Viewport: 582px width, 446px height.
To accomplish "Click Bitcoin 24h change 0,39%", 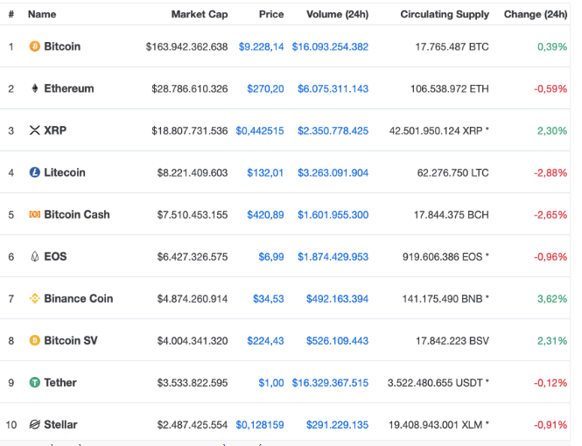I will [552, 46].
